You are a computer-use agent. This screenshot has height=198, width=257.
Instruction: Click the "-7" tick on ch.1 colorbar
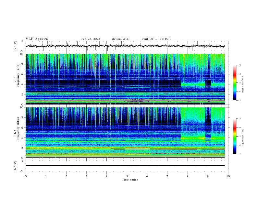(x=239, y=100)
